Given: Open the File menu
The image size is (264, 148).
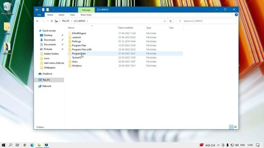Looking at the screenshot, I should tap(39, 15).
